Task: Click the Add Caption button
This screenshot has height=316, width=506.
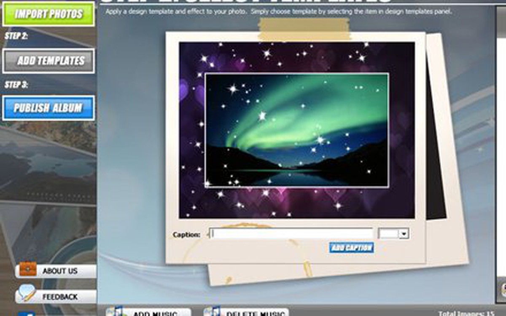Action: 352,248
